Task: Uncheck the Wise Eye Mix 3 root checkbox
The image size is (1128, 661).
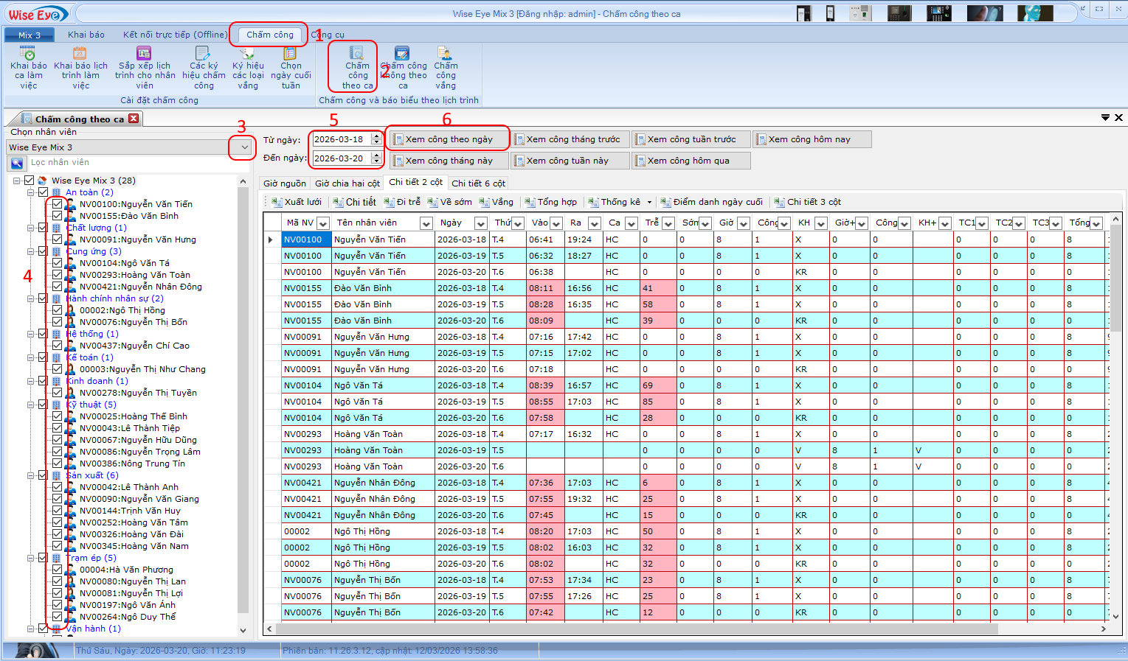Action: coord(30,181)
